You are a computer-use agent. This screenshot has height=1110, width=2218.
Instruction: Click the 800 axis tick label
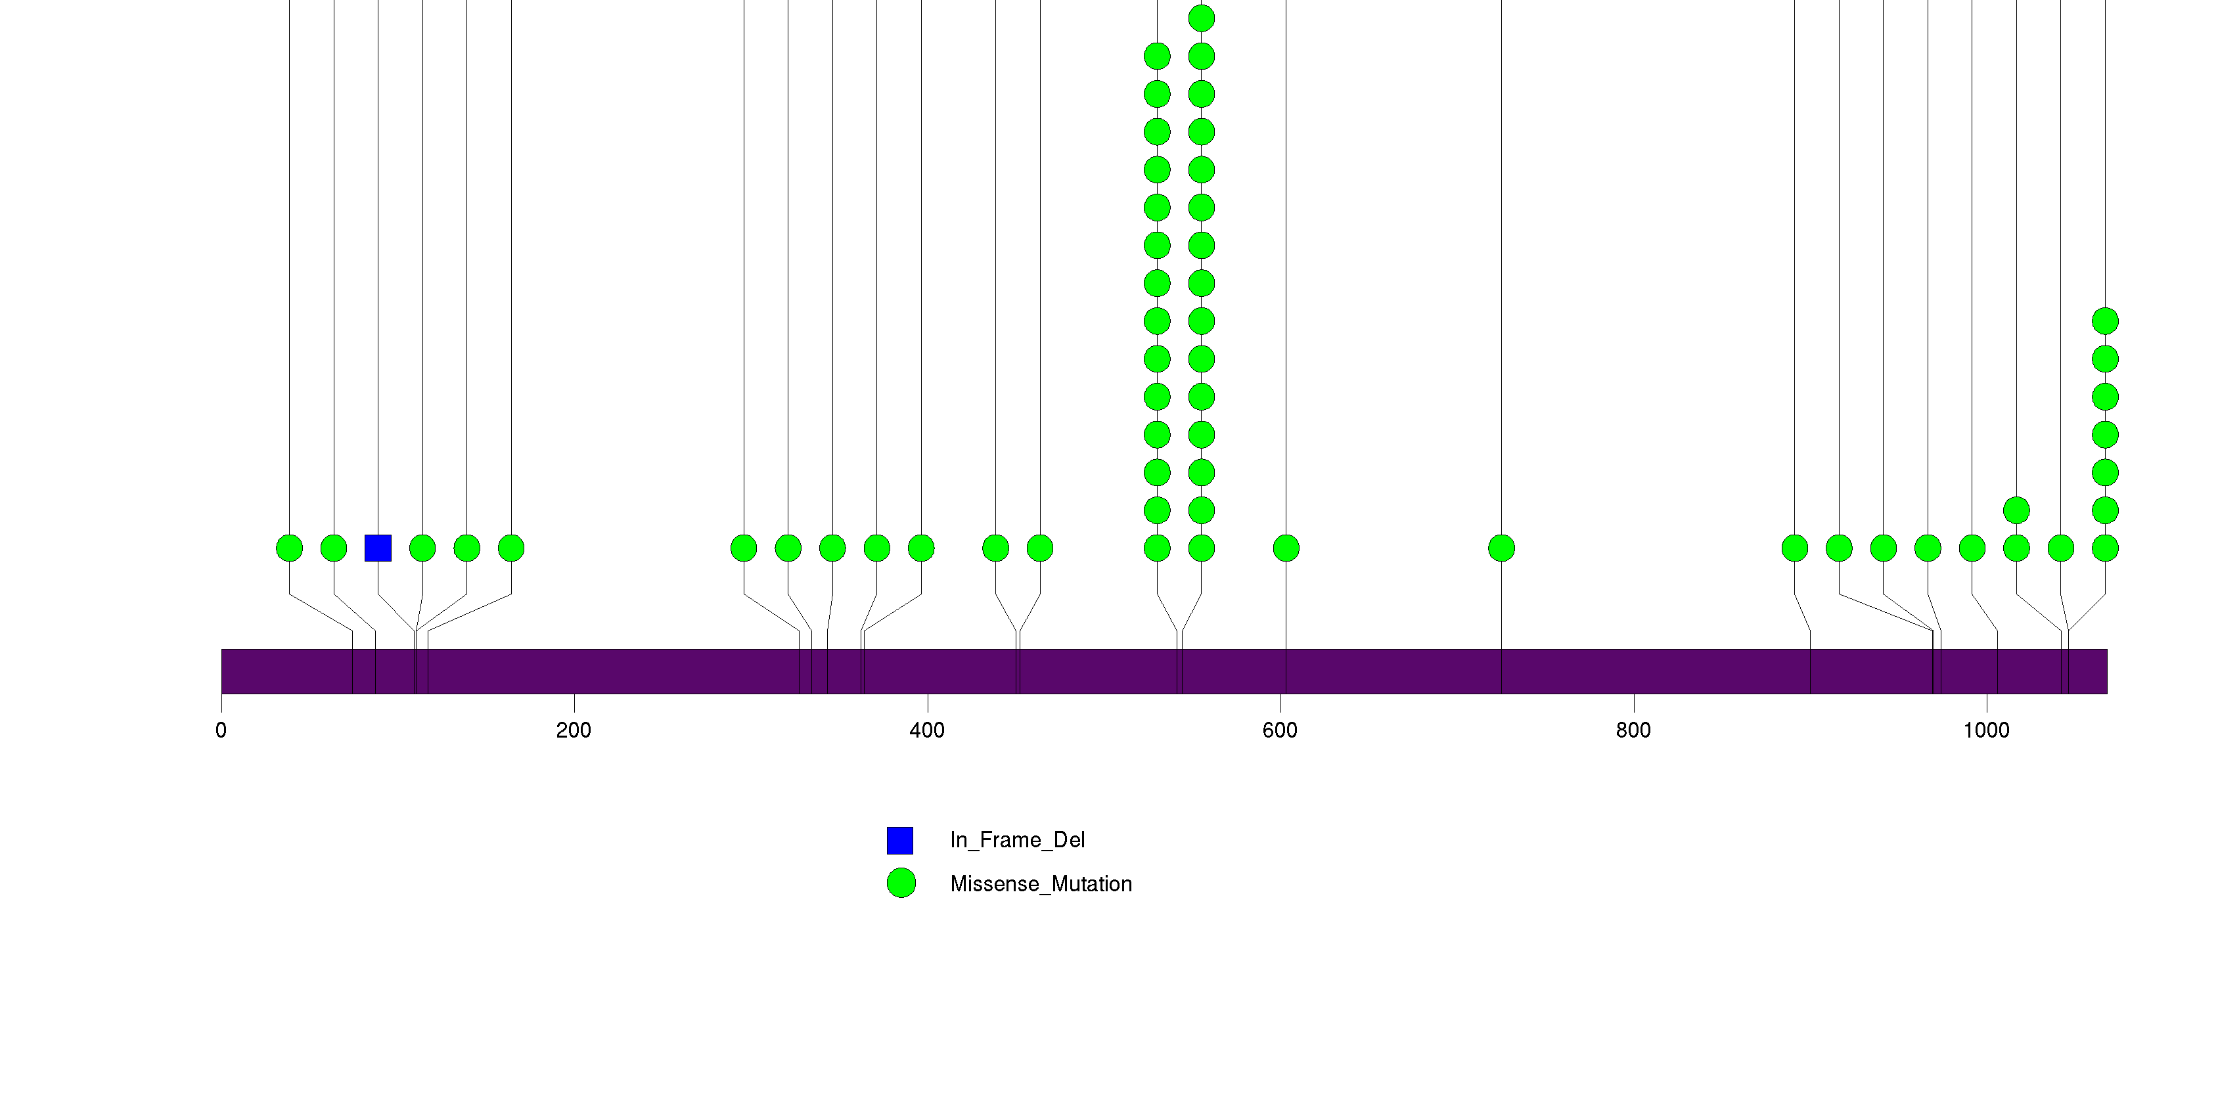(x=1633, y=730)
